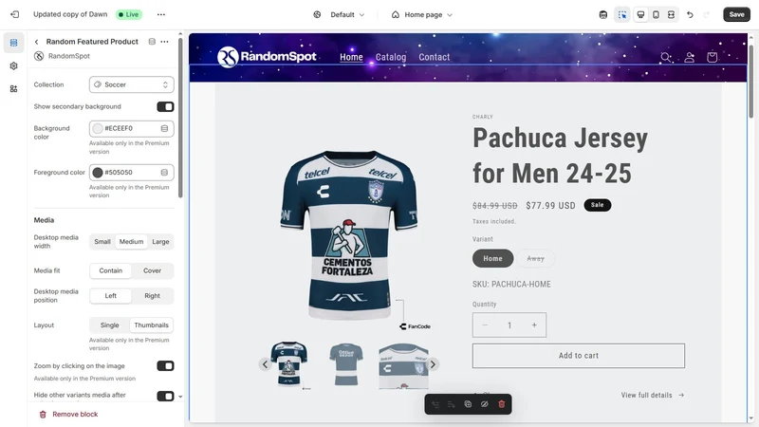
Task: Open the App embeds sidebar icon
Action: [x=13, y=88]
